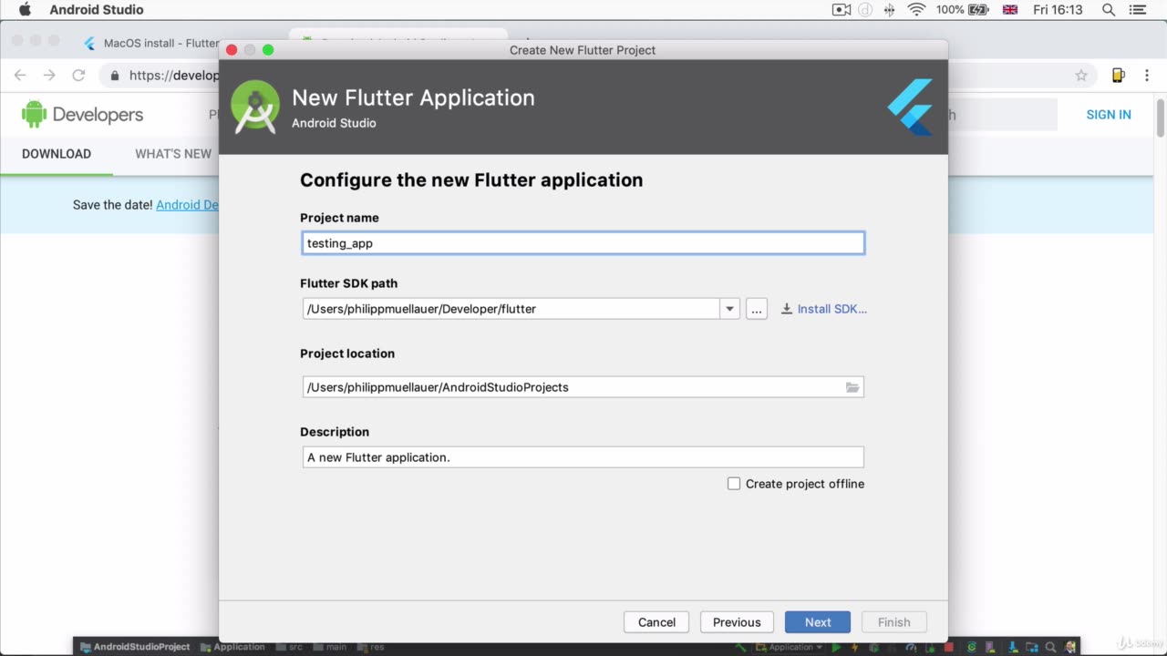The width and height of the screenshot is (1167, 656).
Task: Go back with the Previous button
Action: pyautogui.click(x=737, y=622)
